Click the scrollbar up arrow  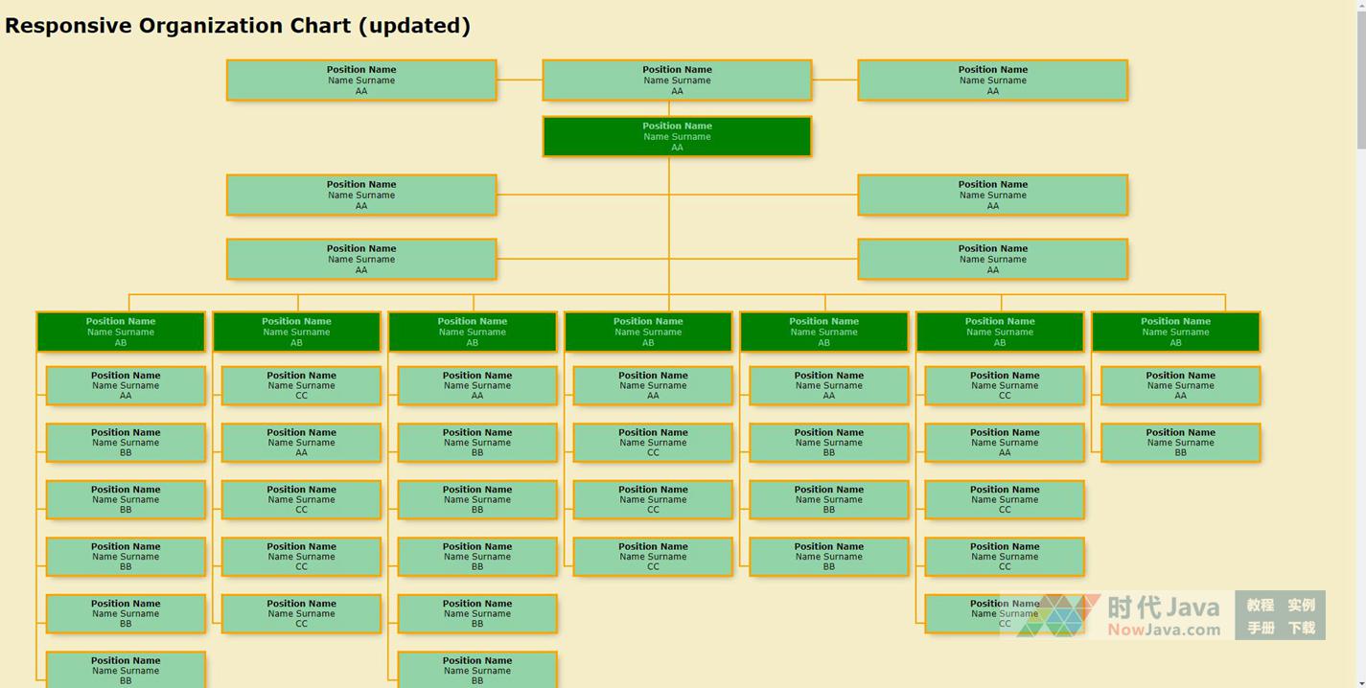pos(1360,6)
